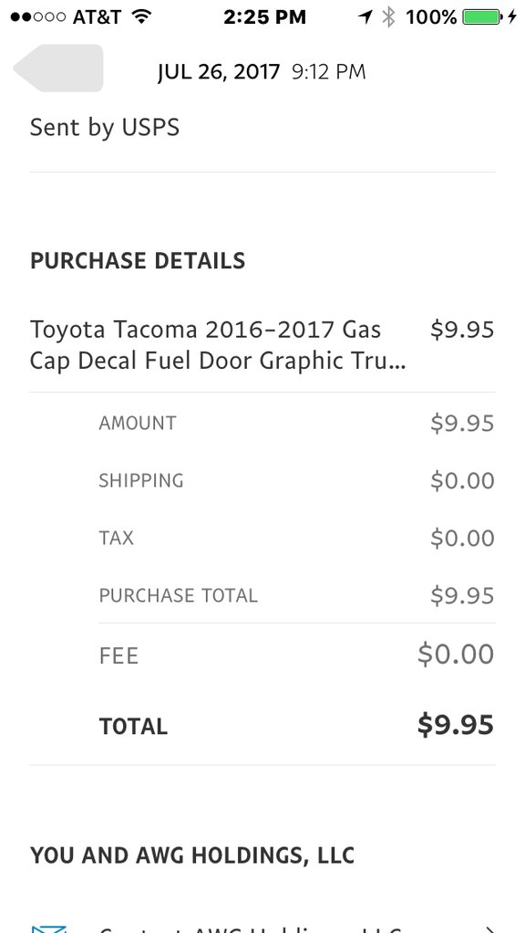Tap the battery indicator icon

point(482,16)
